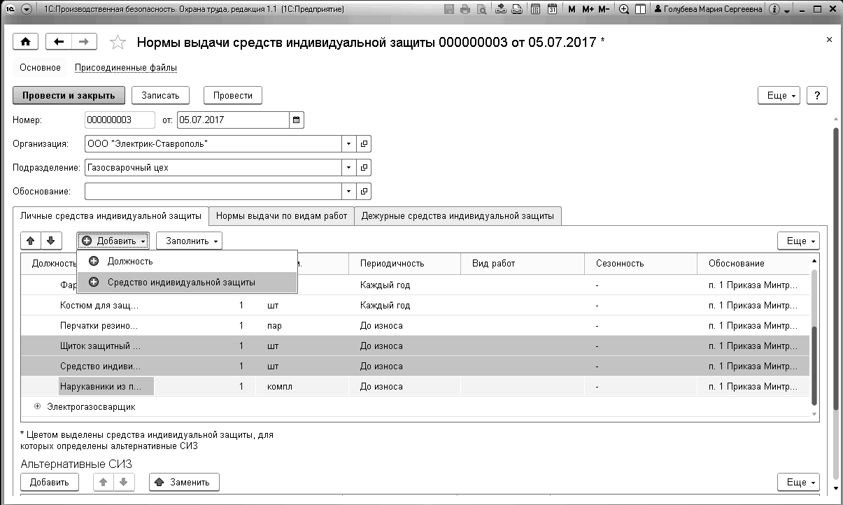The height and width of the screenshot is (505, 843).
Task: Open the Обоснование item open button
Action: tap(364, 191)
